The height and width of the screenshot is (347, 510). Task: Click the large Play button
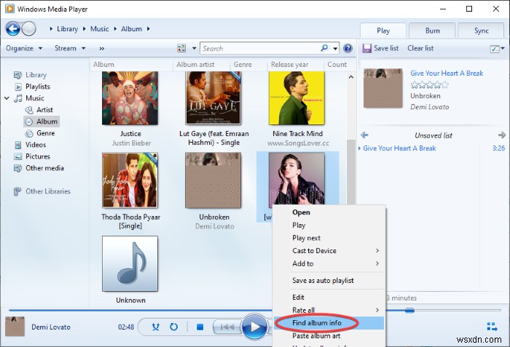[x=255, y=327]
